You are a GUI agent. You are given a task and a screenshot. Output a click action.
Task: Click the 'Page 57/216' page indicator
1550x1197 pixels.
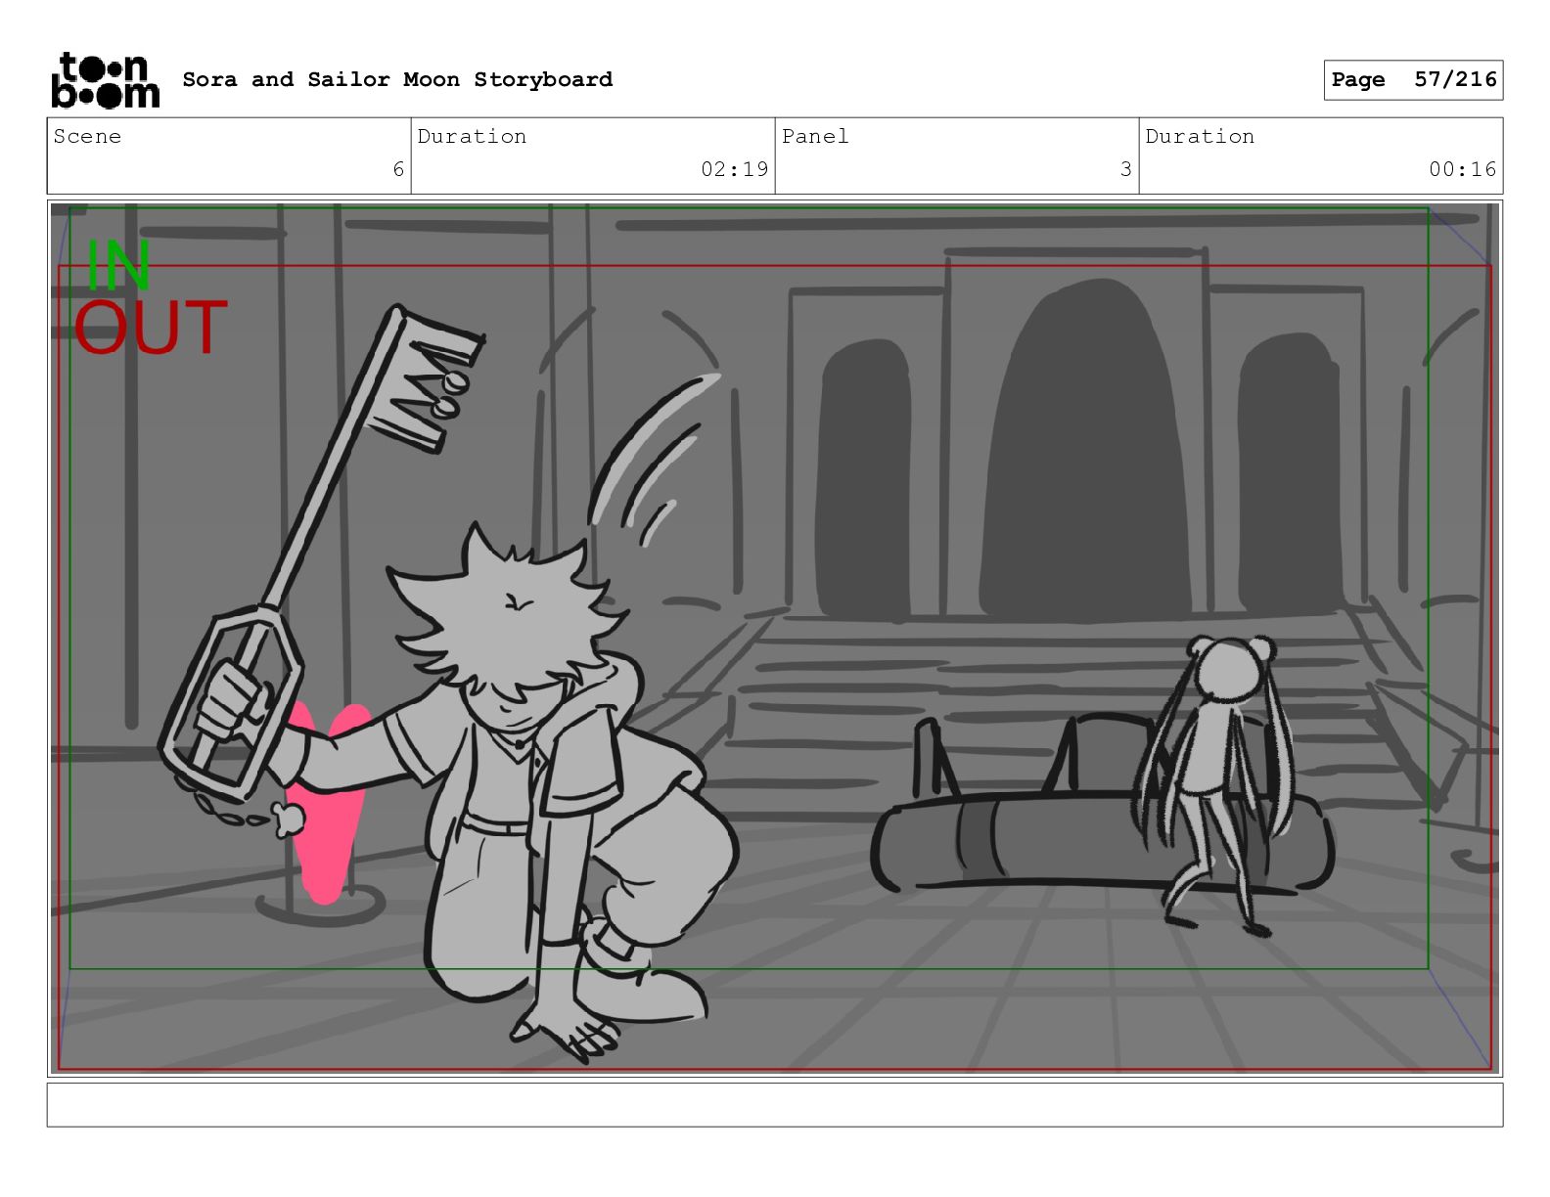point(1413,80)
